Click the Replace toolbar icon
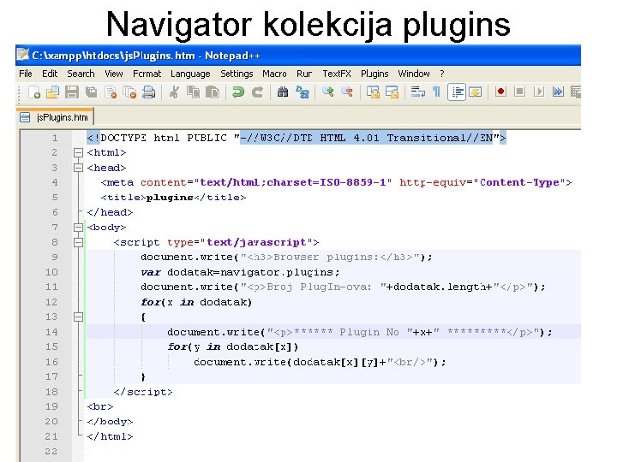 303,92
